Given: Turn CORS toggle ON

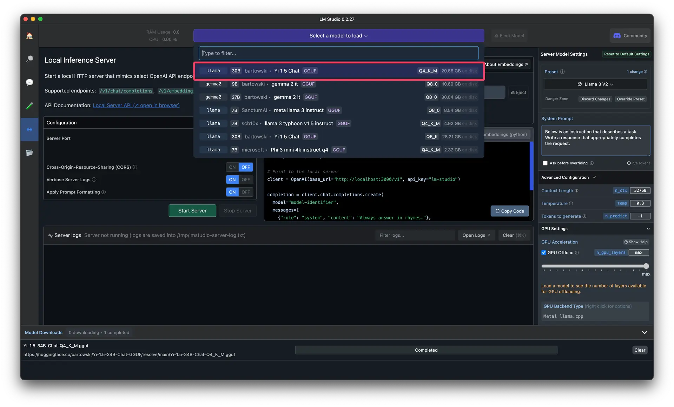Looking at the screenshot, I should tap(232, 167).
